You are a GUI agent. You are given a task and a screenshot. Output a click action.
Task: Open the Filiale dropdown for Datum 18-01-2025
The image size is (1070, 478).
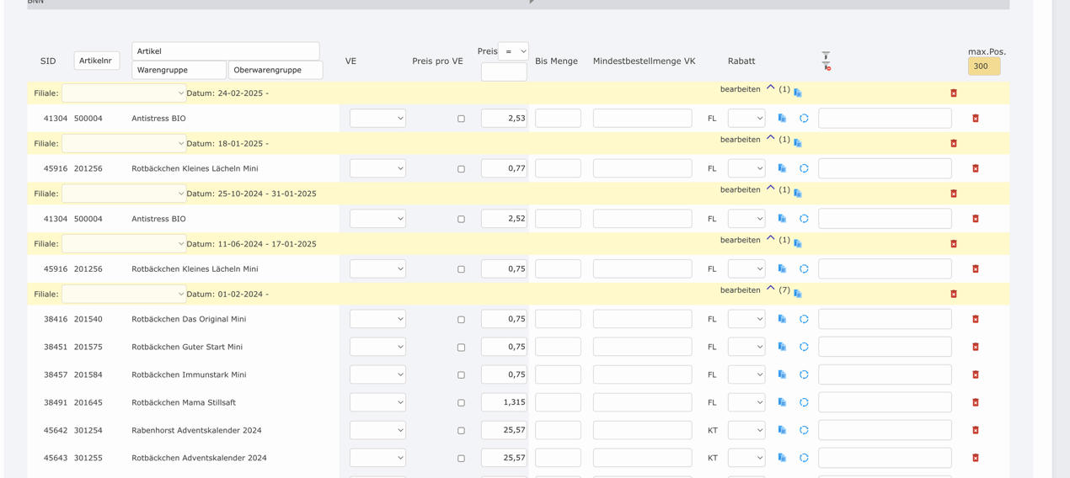124,144
